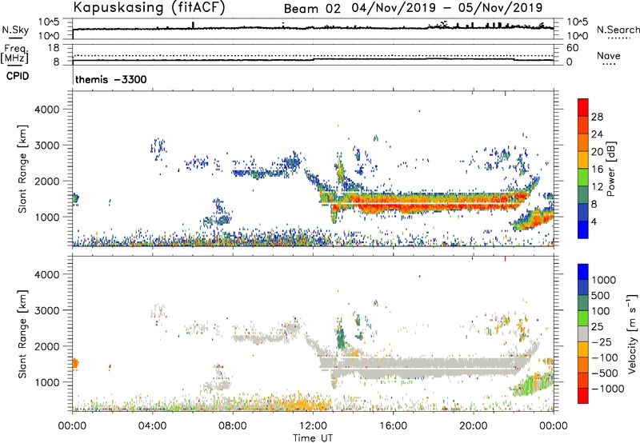Click the Kapuskasing (fitACF) title

click(x=149, y=7)
